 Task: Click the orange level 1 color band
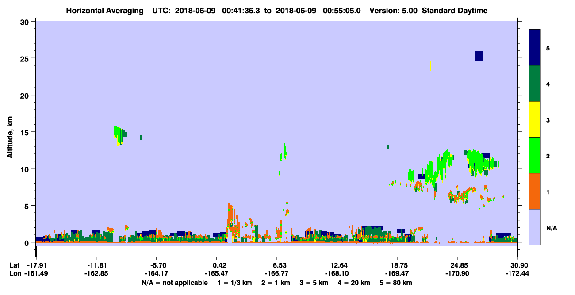point(535,191)
